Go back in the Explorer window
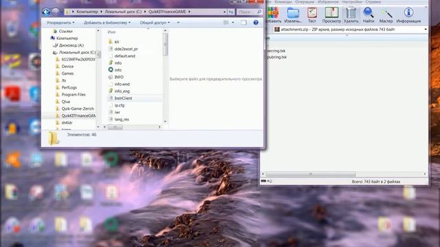This screenshot has height=247, width=440. click(46, 12)
